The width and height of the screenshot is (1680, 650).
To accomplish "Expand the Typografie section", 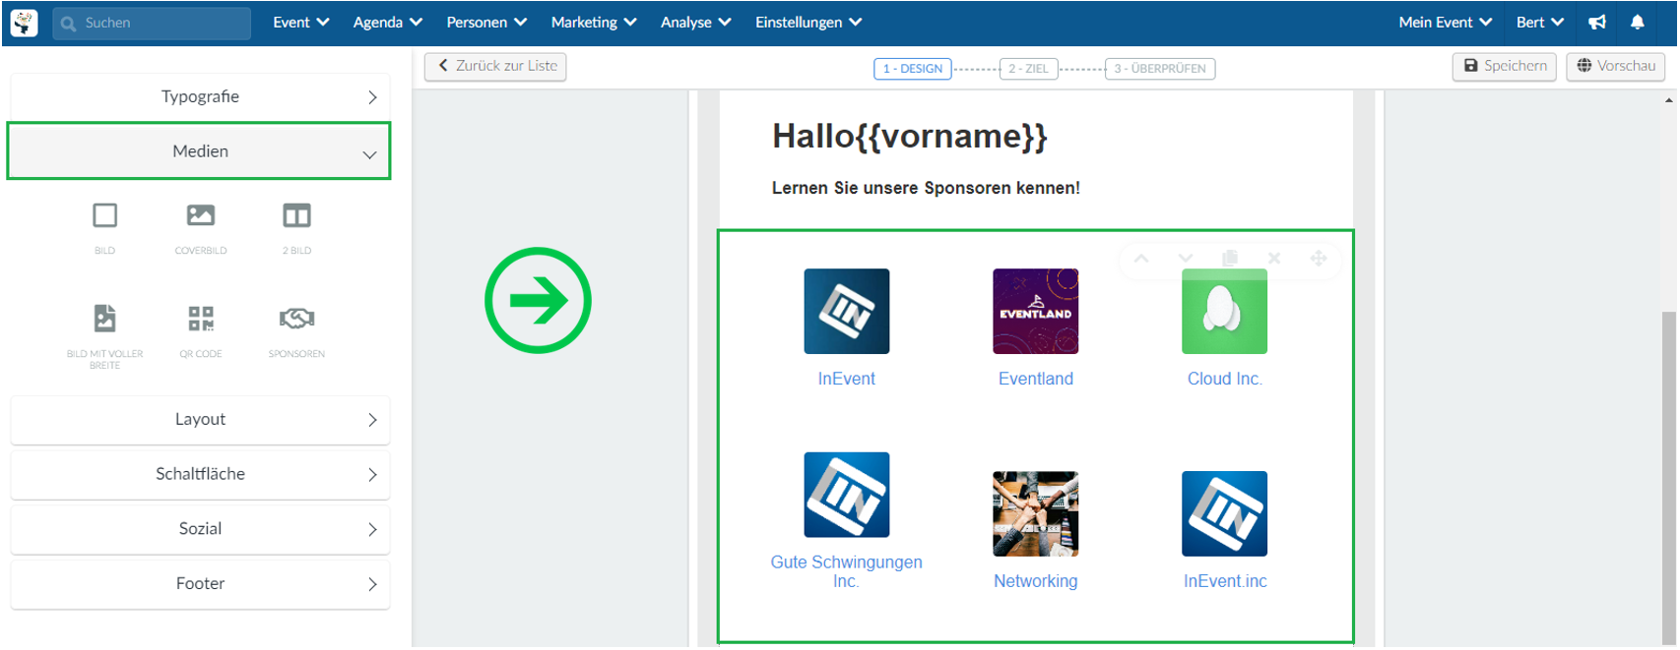I will [200, 96].
